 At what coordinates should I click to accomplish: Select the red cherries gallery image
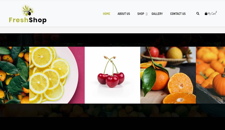click(112, 75)
